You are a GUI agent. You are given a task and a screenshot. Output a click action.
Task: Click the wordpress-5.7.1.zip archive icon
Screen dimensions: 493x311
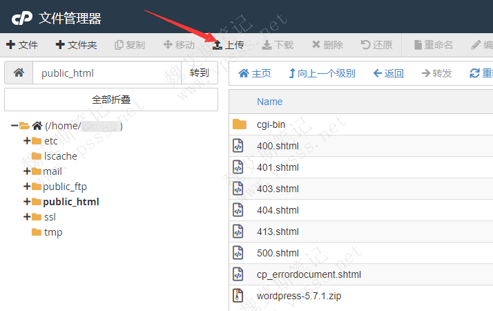click(x=238, y=296)
